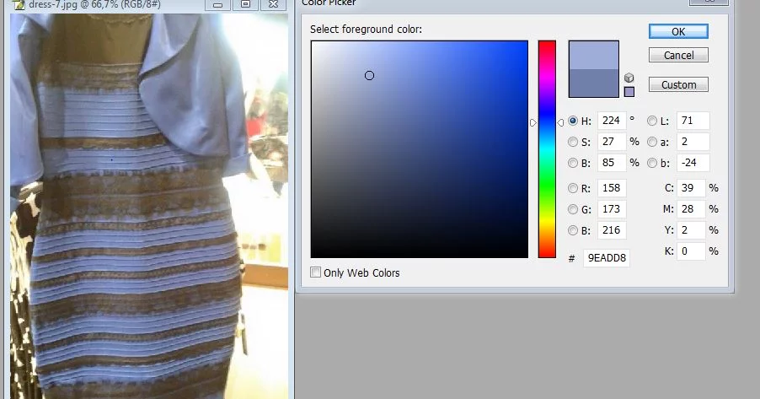Click the C cyan percentage field
This screenshot has width=760, height=399.
tap(690, 188)
